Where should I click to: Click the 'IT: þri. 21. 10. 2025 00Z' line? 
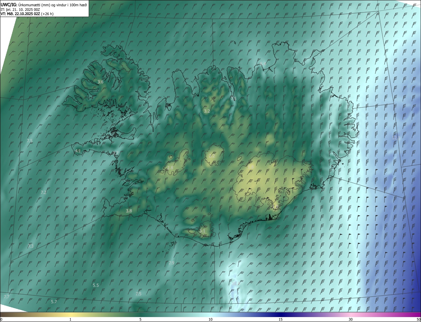[x=20, y=9]
